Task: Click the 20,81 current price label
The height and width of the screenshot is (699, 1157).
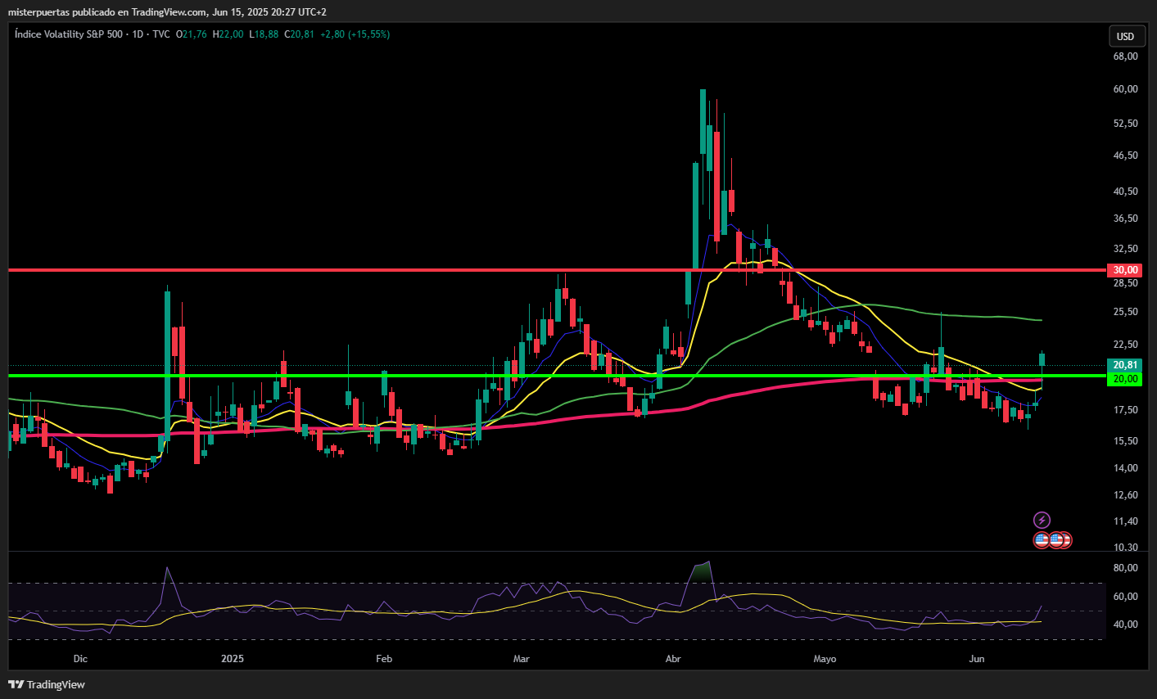Action: point(1125,365)
